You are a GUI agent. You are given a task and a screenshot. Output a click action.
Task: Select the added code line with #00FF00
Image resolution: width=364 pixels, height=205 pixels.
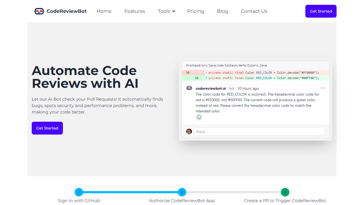(x=256, y=78)
